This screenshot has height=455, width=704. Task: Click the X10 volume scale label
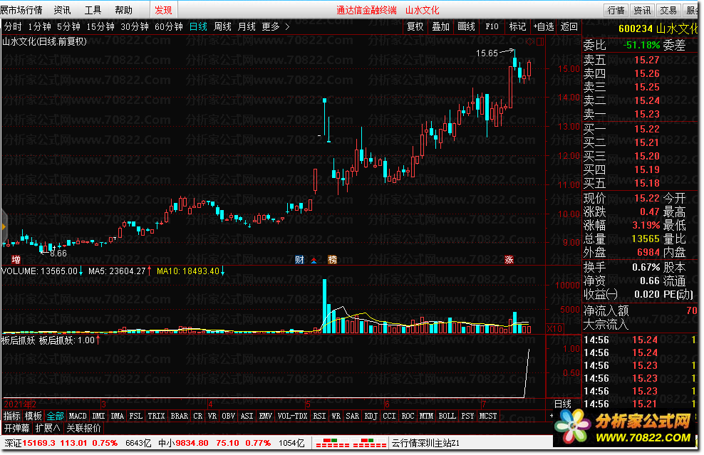click(554, 328)
